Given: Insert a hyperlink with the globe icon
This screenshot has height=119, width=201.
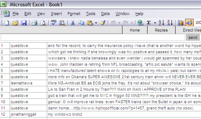Looking at the screenshot, I should tap(140, 23).
